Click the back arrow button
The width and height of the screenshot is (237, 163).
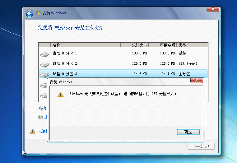(29, 14)
